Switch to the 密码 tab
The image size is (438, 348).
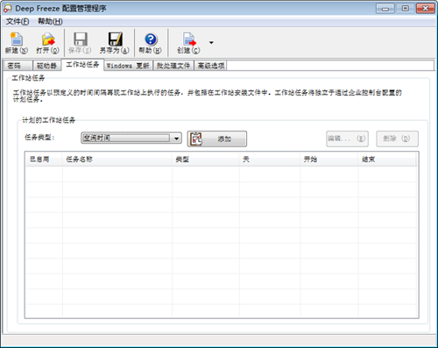(x=18, y=66)
